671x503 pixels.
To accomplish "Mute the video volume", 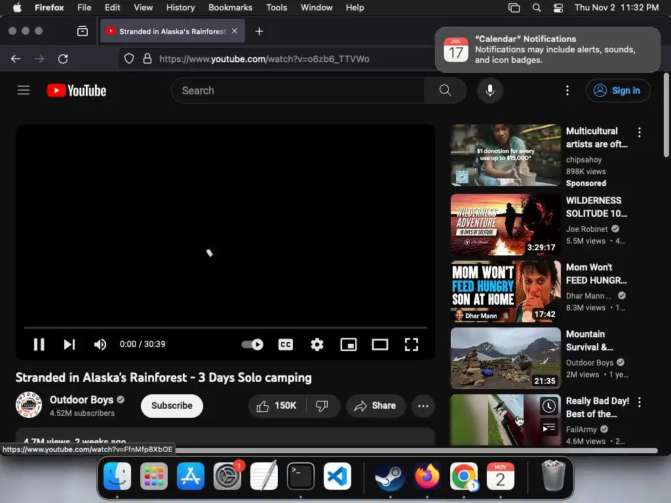I will click(x=100, y=345).
